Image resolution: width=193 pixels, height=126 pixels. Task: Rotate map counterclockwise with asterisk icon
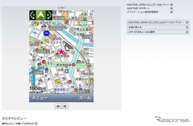(x=33, y=15)
